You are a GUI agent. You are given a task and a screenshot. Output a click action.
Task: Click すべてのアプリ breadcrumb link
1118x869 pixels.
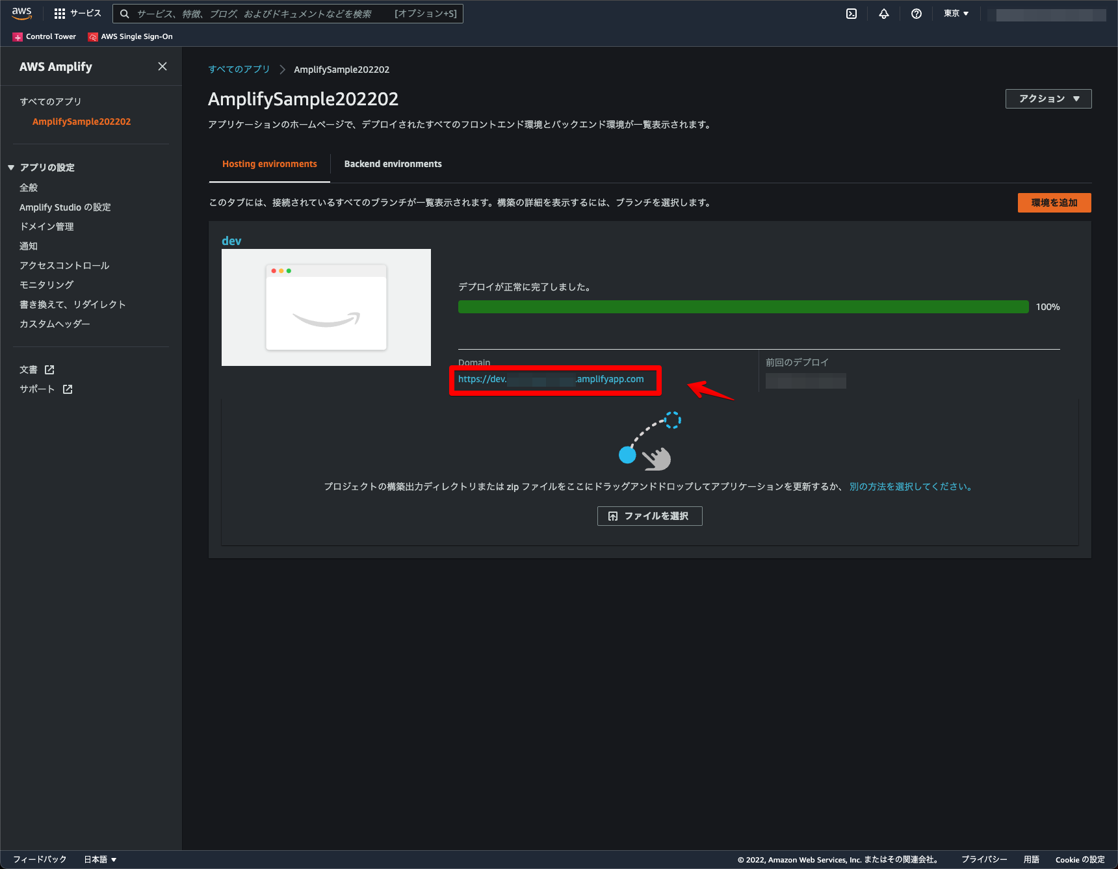239,70
